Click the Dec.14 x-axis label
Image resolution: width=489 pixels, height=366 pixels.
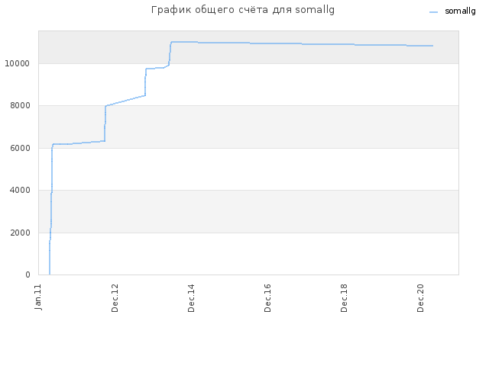point(191,298)
